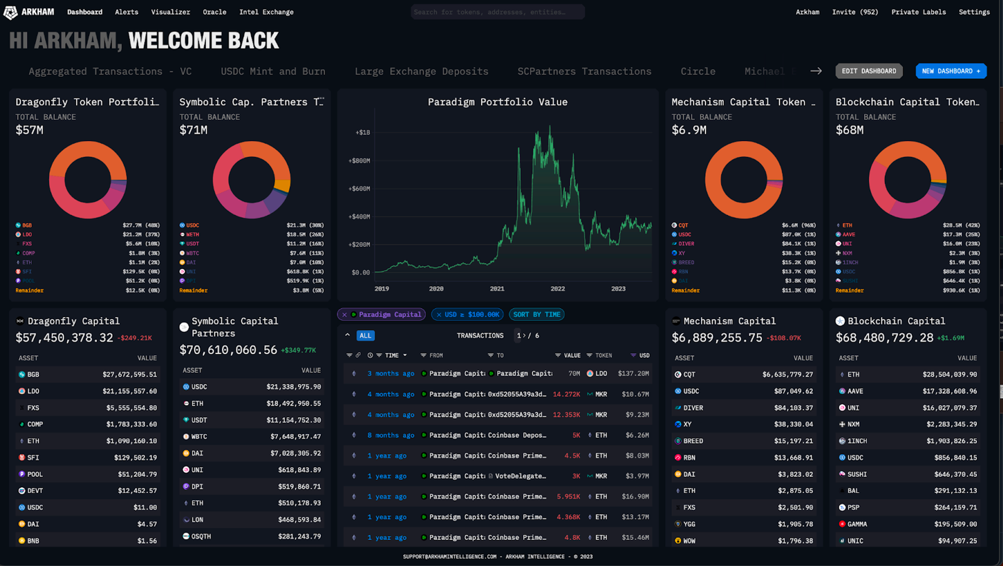Viewport: 1003px width, 566px height.
Task: Open the Oracle nav item
Action: (x=214, y=12)
